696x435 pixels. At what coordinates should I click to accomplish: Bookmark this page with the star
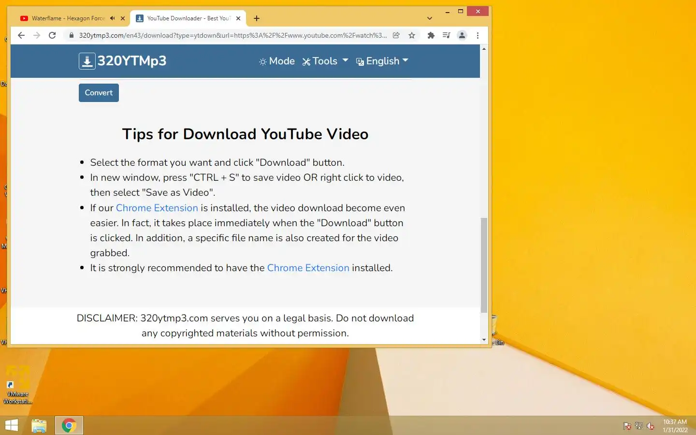pyautogui.click(x=412, y=35)
